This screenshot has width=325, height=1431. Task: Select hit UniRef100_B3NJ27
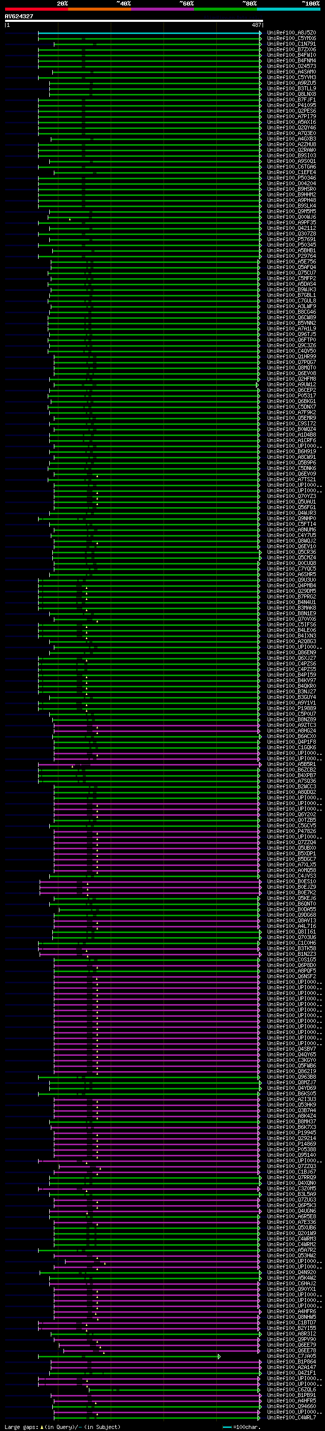point(291,691)
